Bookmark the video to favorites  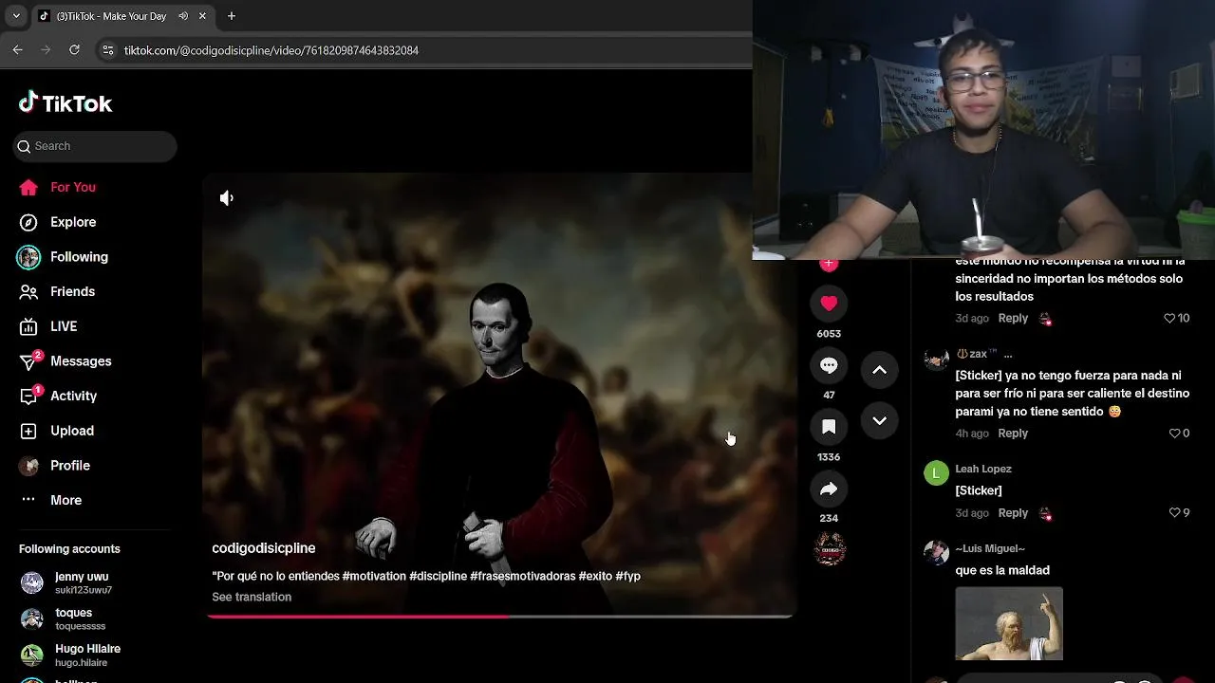[829, 427]
